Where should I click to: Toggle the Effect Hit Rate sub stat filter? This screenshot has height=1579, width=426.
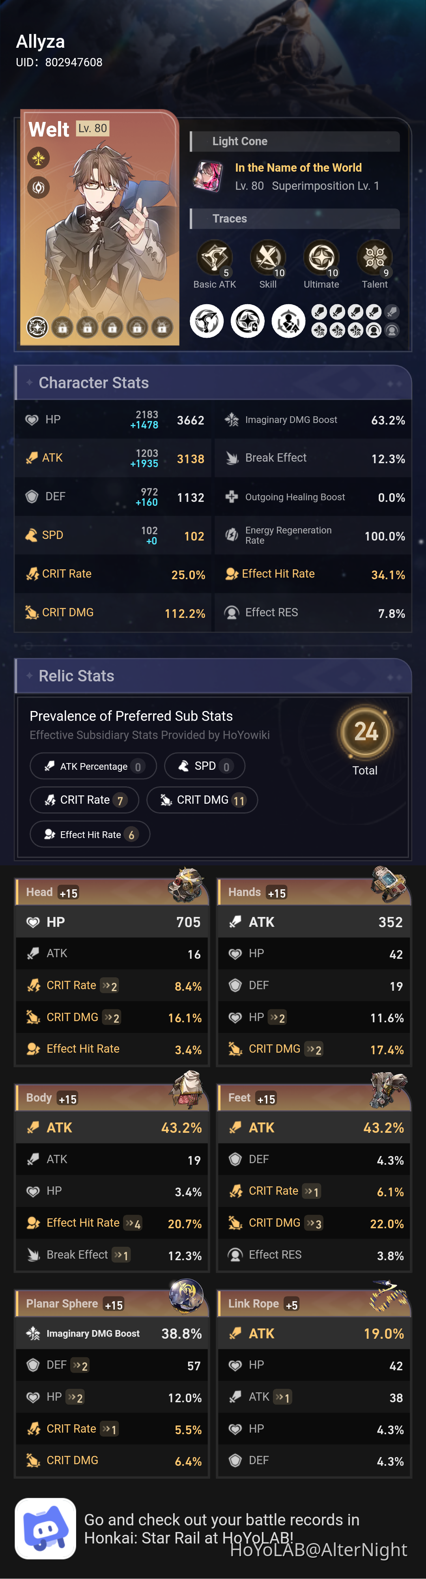(x=90, y=834)
